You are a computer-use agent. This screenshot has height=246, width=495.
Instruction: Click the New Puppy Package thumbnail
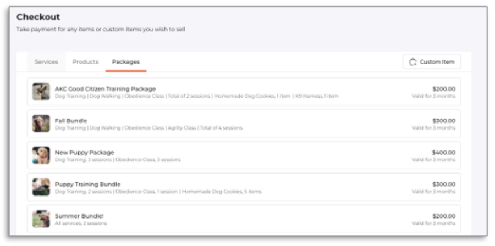coord(41,155)
